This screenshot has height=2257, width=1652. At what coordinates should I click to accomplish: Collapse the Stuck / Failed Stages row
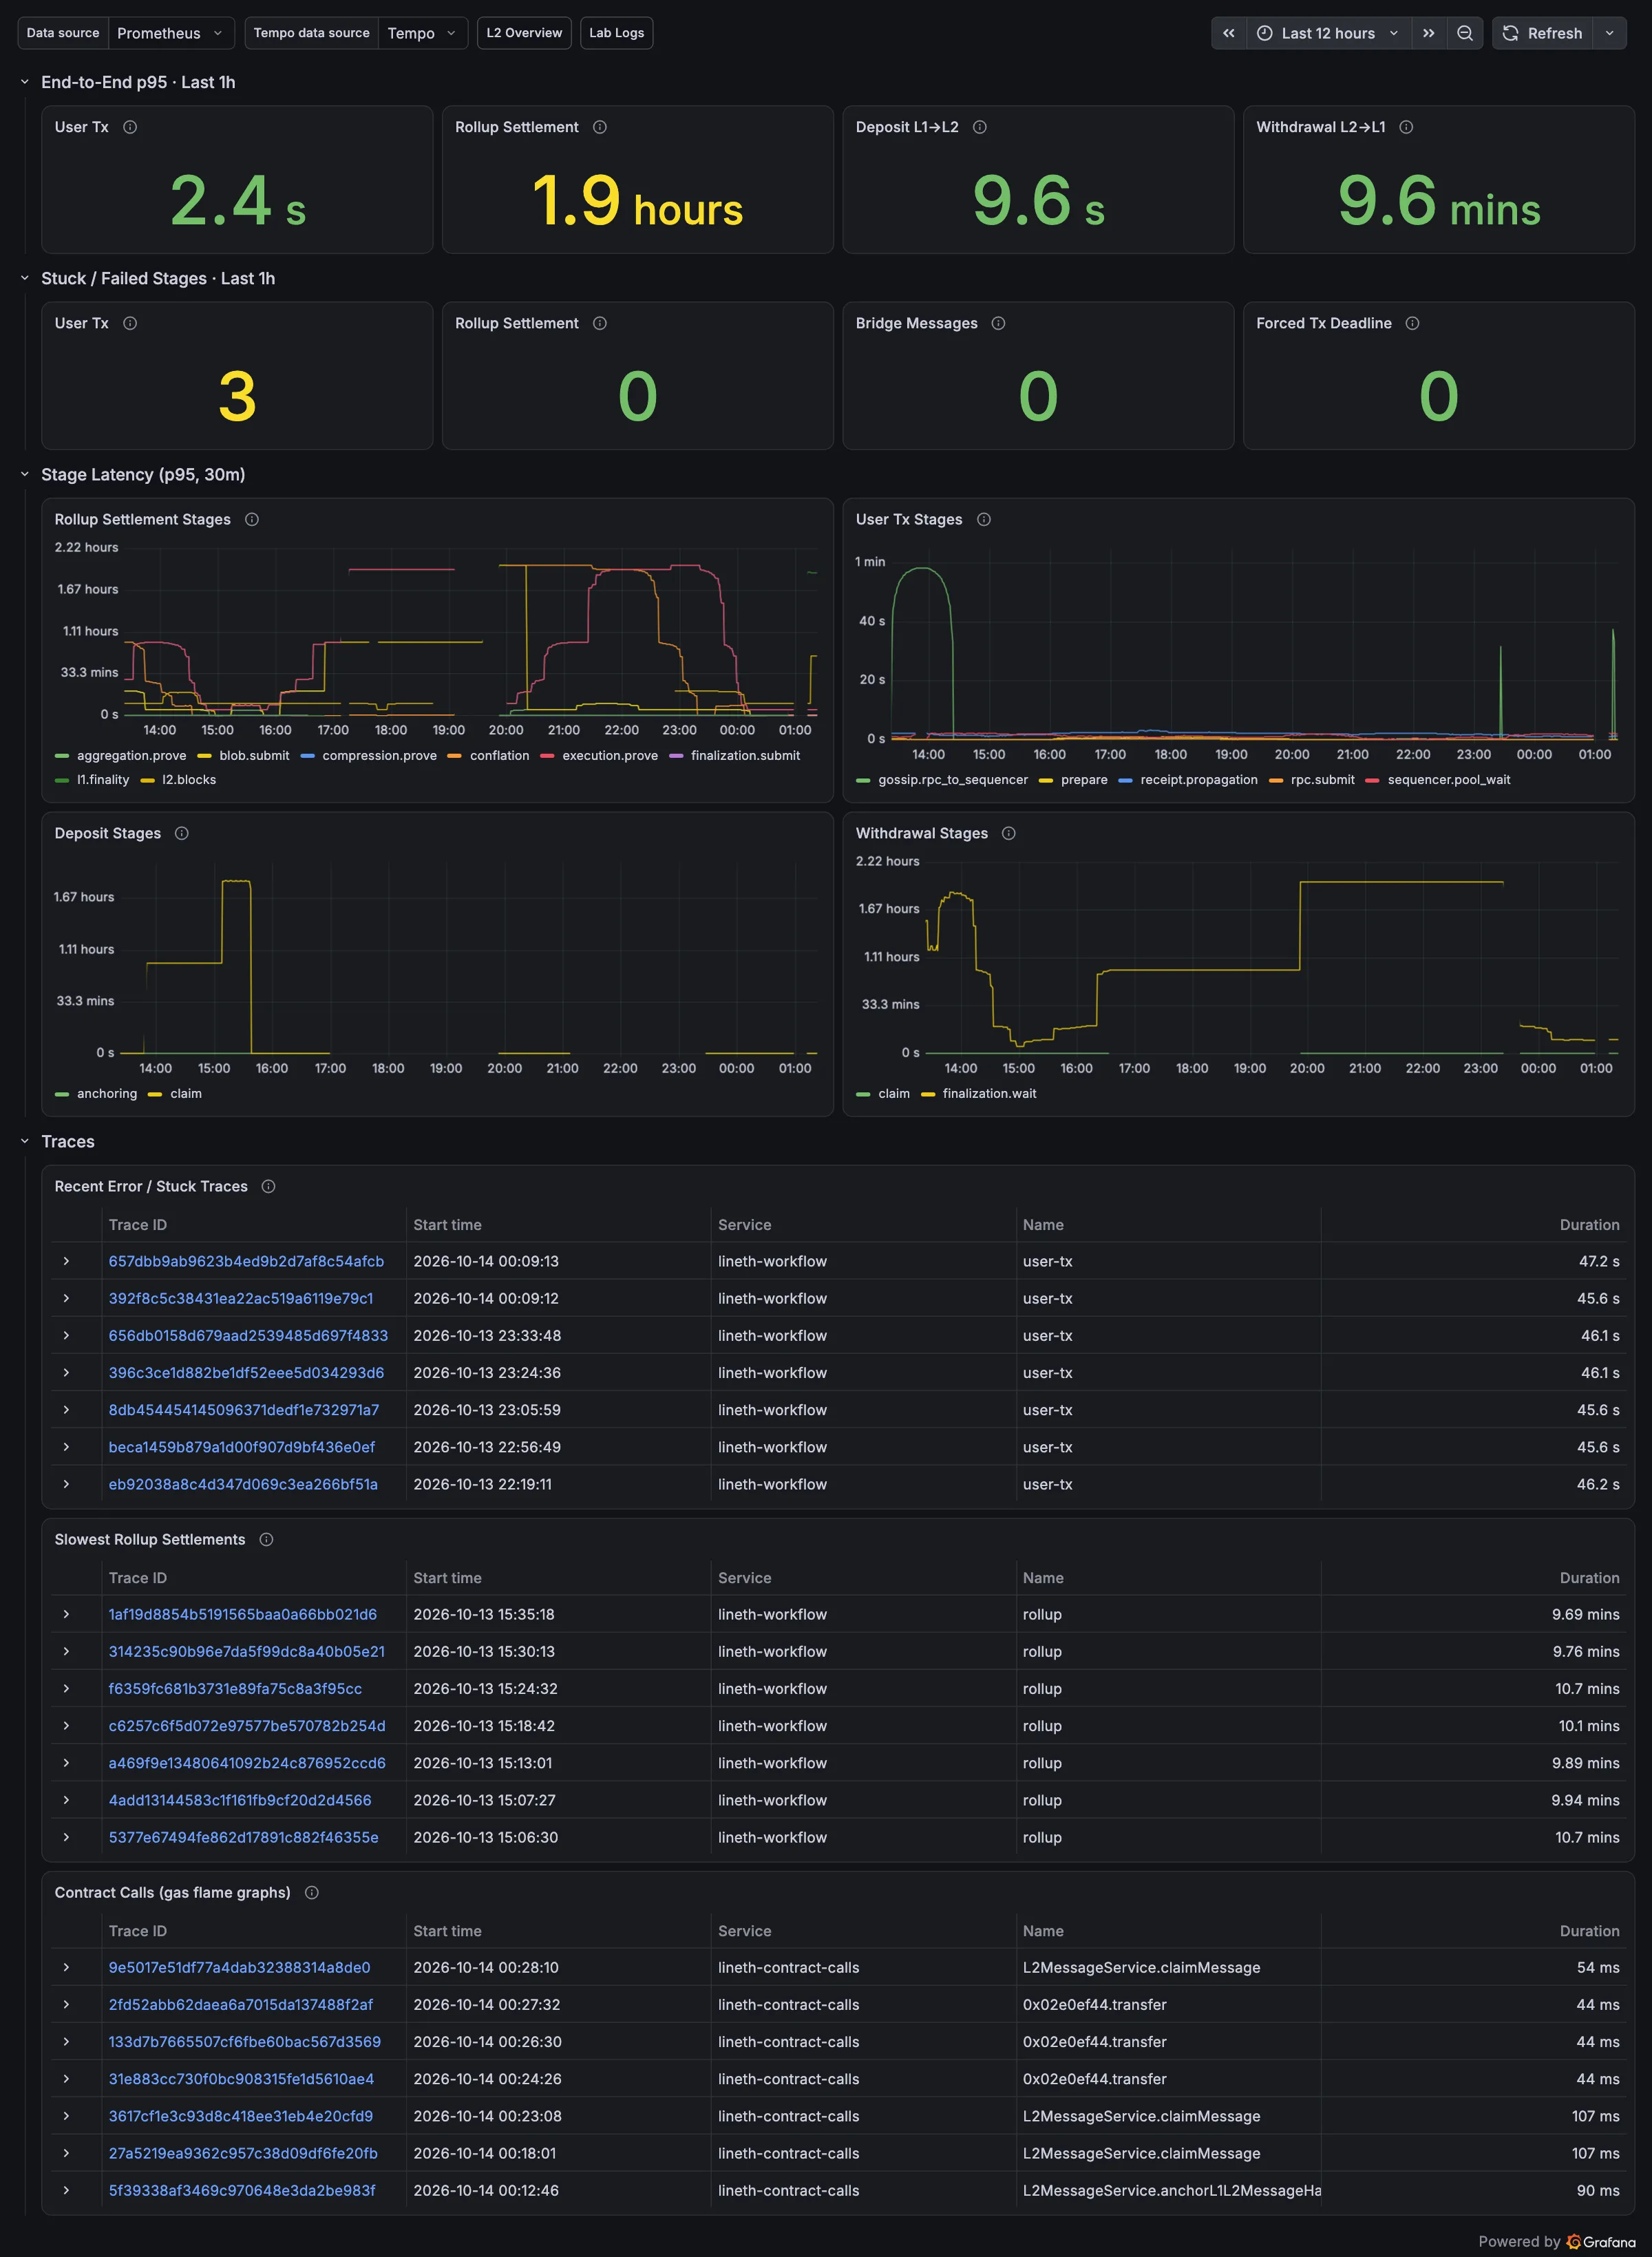25,278
